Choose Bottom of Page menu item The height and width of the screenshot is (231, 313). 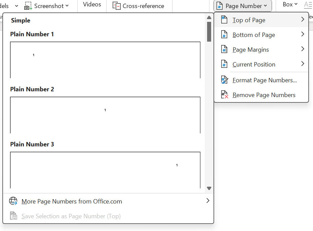click(261, 35)
